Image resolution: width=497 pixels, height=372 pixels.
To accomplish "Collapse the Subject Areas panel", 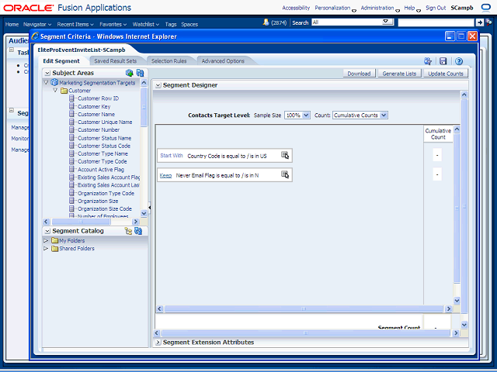I will (47, 73).
